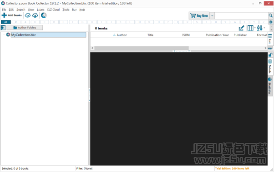Sort by the Title column header

click(x=150, y=35)
